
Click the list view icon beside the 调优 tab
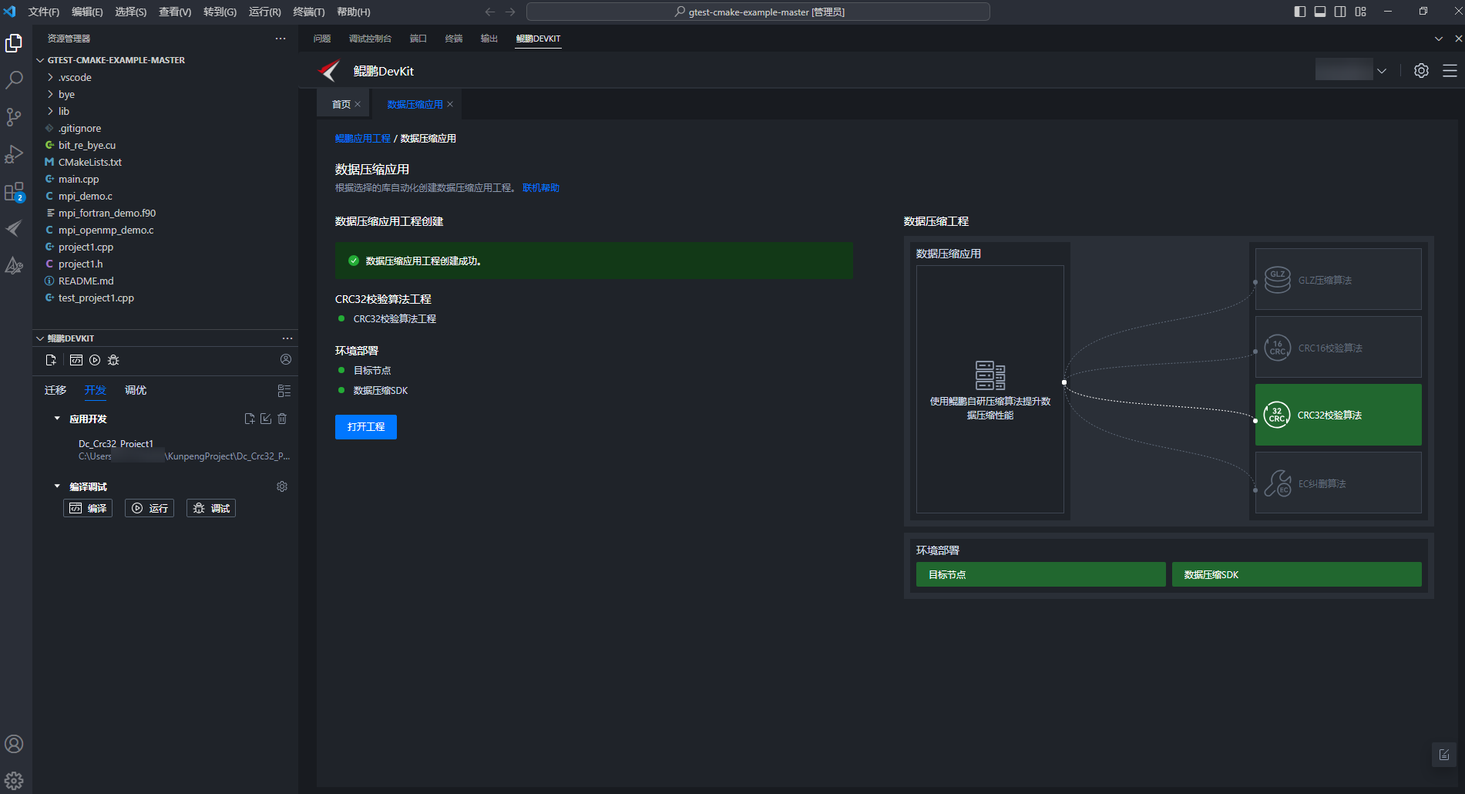284,391
